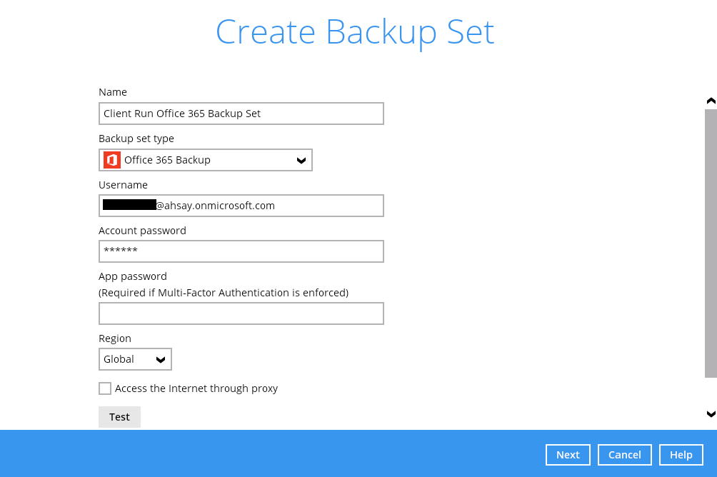Enable Access the Internet through proxy checkbox
Image resolution: width=717 pixels, height=477 pixels.
(x=105, y=388)
